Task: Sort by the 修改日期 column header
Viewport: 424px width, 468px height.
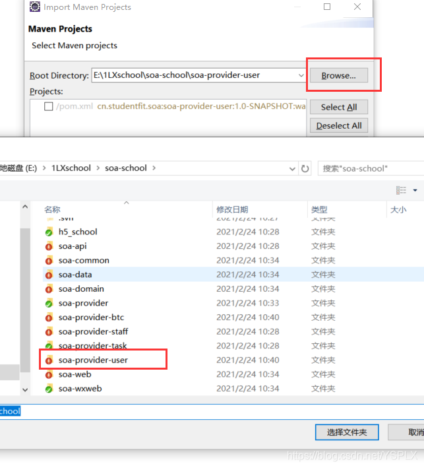Action: coord(232,209)
